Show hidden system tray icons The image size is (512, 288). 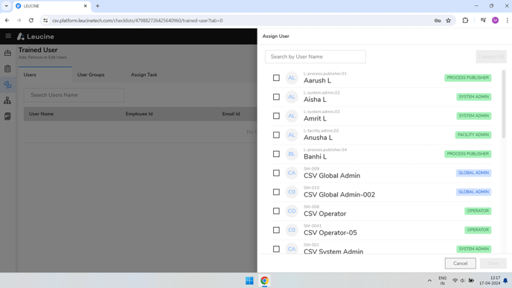coord(429,281)
